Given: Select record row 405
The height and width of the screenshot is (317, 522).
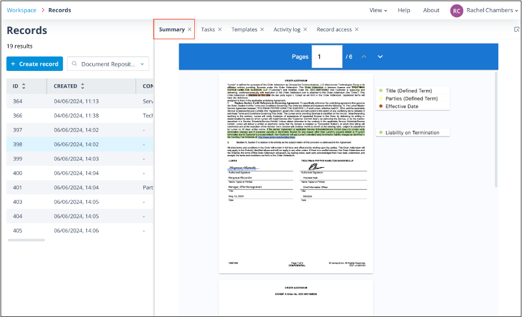Looking at the screenshot, I should coord(80,231).
